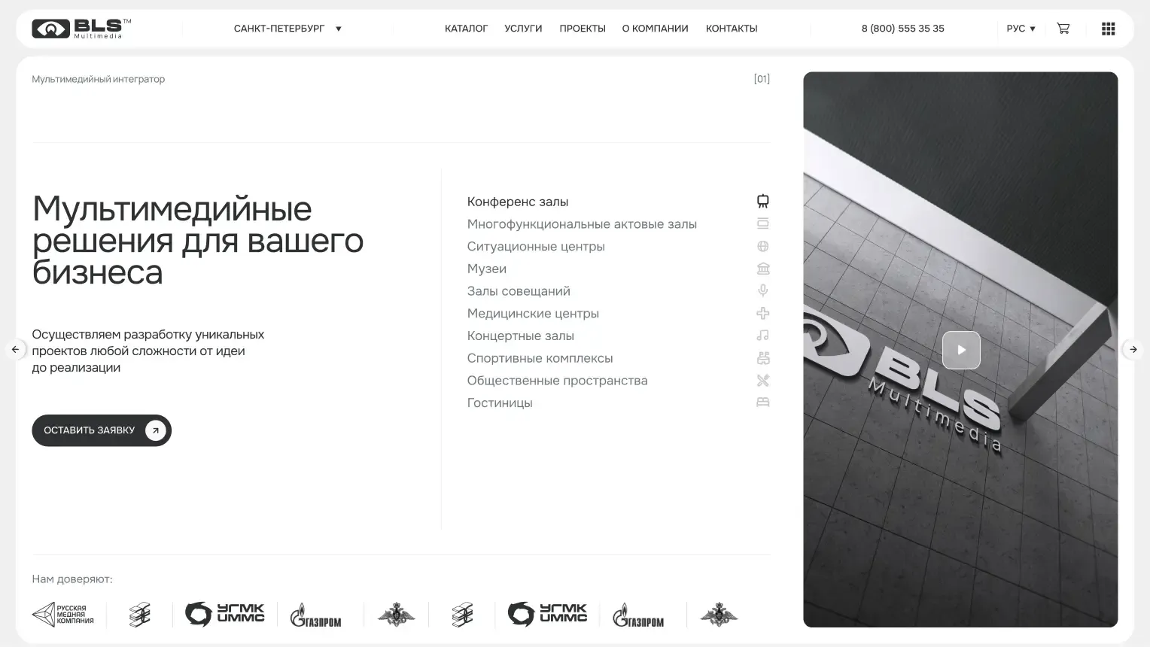Click the Нам доверяют: label
The width and height of the screenshot is (1150, 647).
point(72,579)
